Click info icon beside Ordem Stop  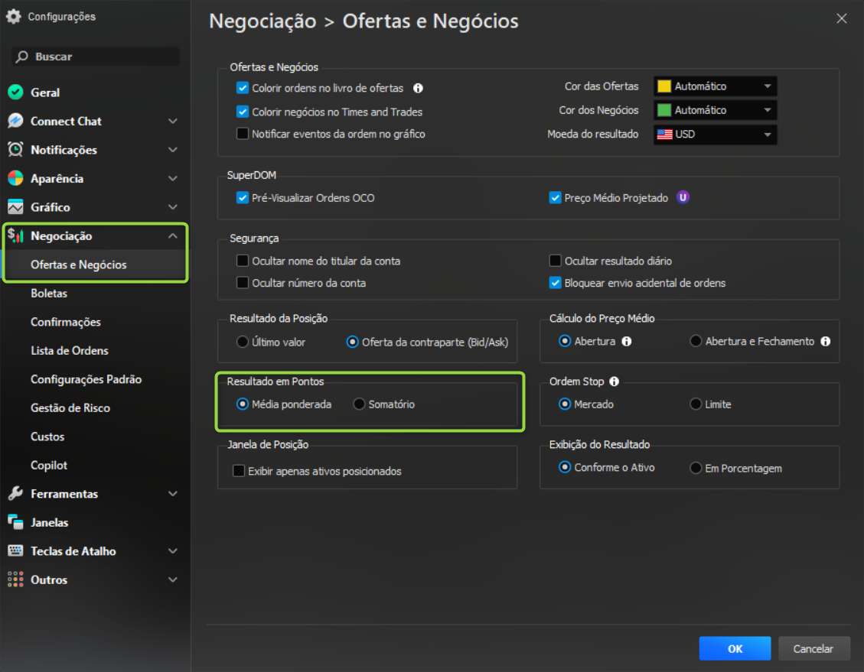(614, 381)
